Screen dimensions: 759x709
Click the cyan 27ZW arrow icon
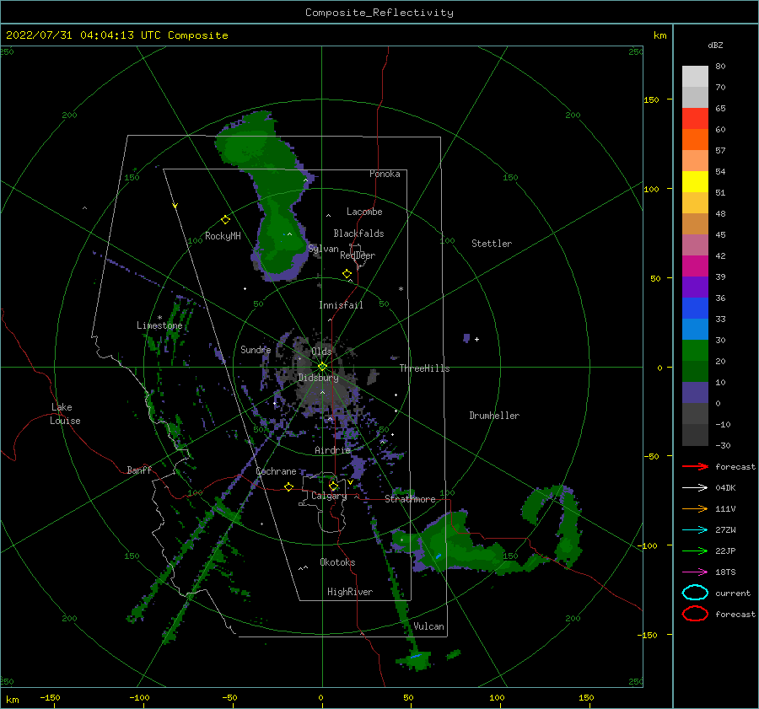tap(695, 530)
